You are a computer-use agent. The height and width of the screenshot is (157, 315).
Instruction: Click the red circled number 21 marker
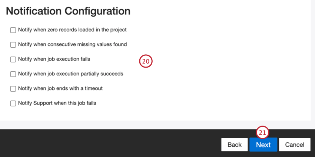click(262, 133)
